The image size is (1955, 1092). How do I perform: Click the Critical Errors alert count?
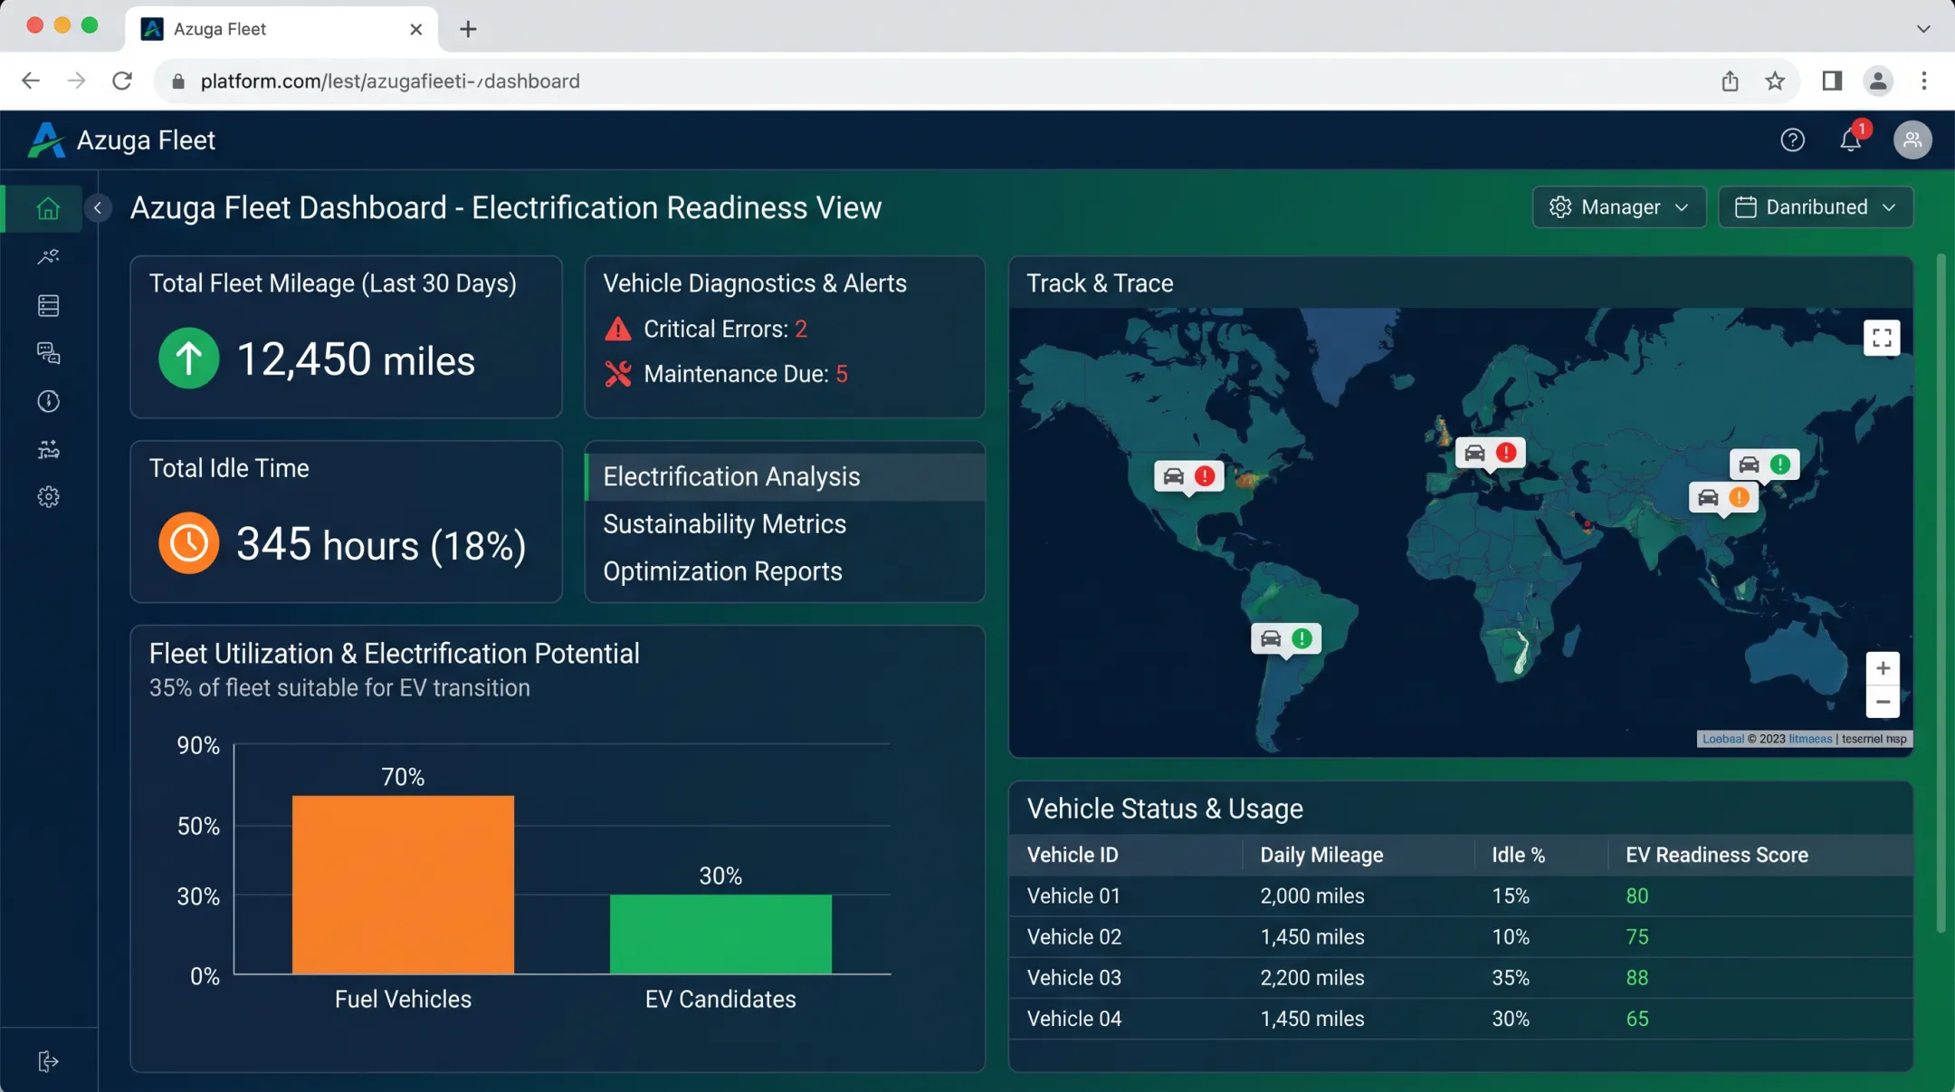[x=801, y=329]
